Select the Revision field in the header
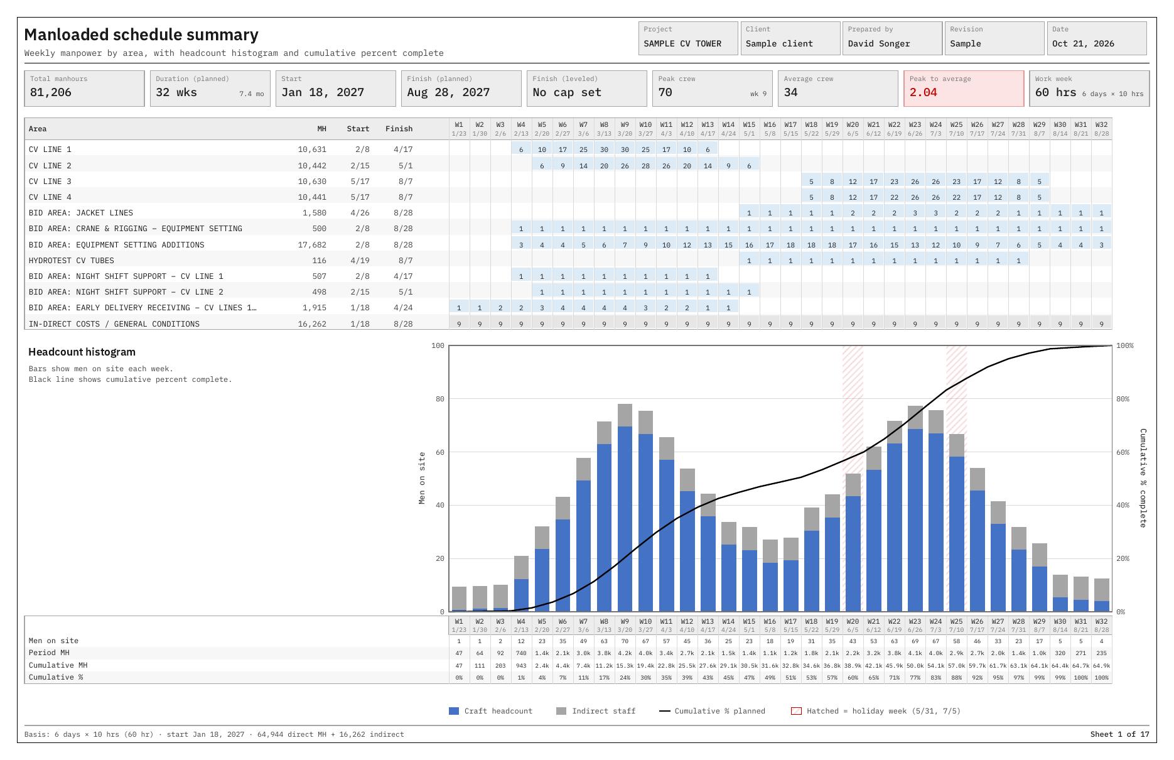This screenshot has width=1174, height=760. coord(994,38)
